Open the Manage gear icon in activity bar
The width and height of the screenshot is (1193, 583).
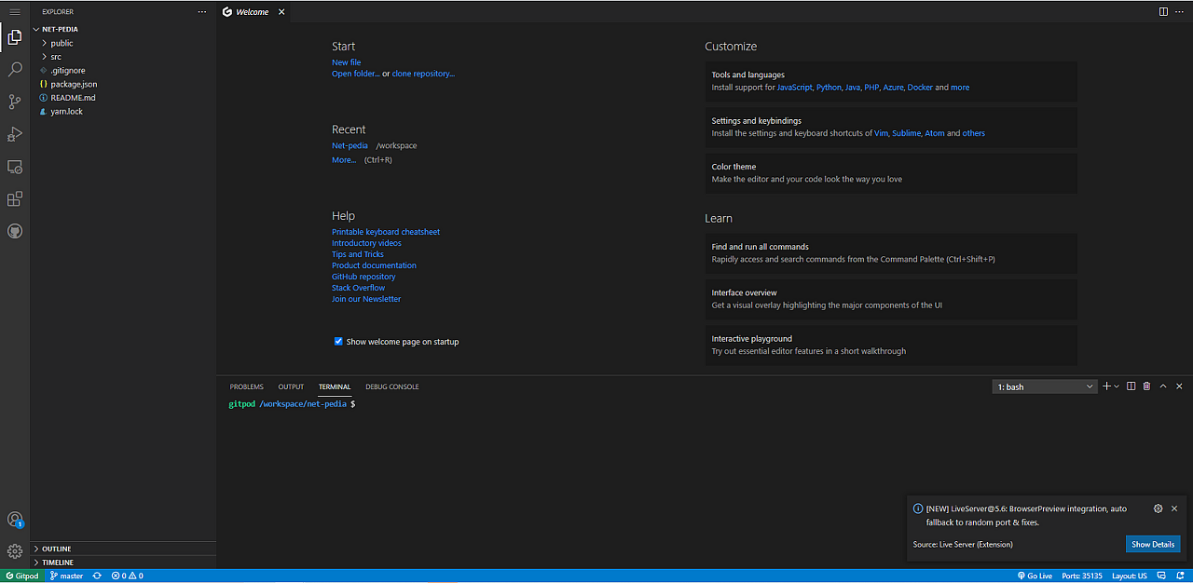click(x=14, y=551)
